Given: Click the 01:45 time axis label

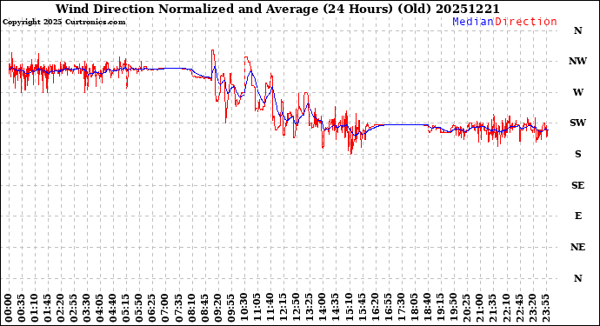Looking at the screenshot, I should 48,308.
